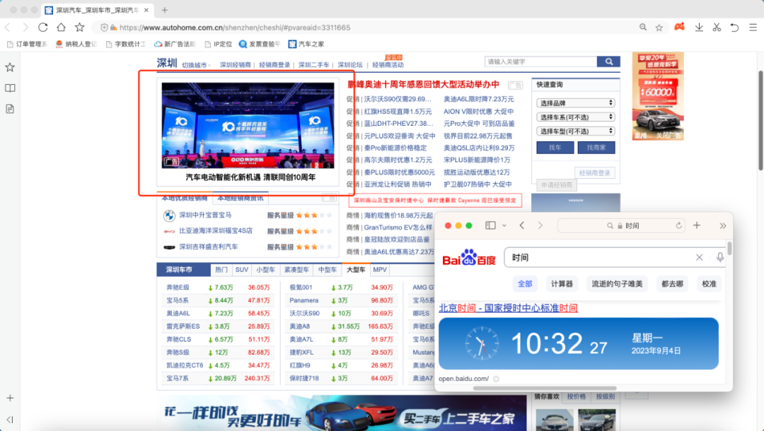Select the SUV tab
764x431 pixels.
click(242, 269)
